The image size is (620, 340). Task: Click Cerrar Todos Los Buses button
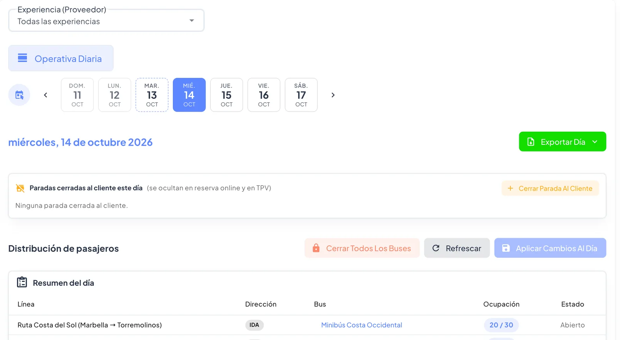(362, 248)
